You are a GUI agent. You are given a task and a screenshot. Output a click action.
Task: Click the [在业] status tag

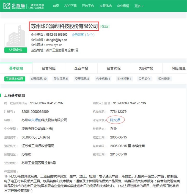coord(105,26)
